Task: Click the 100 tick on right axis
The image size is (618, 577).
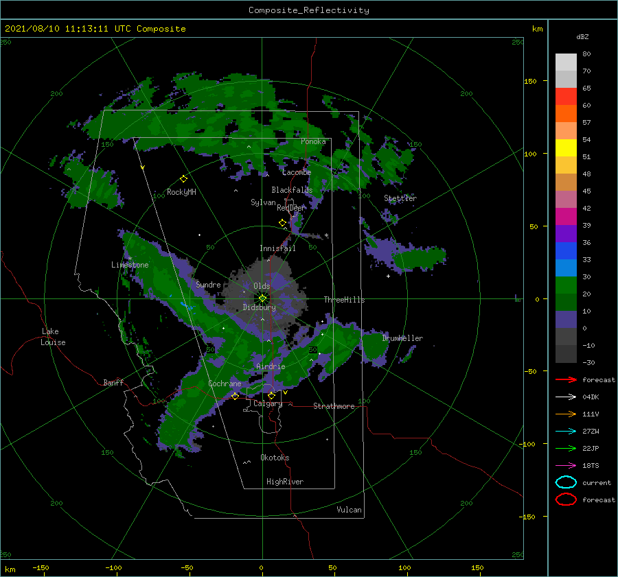Action: [530, 154]
